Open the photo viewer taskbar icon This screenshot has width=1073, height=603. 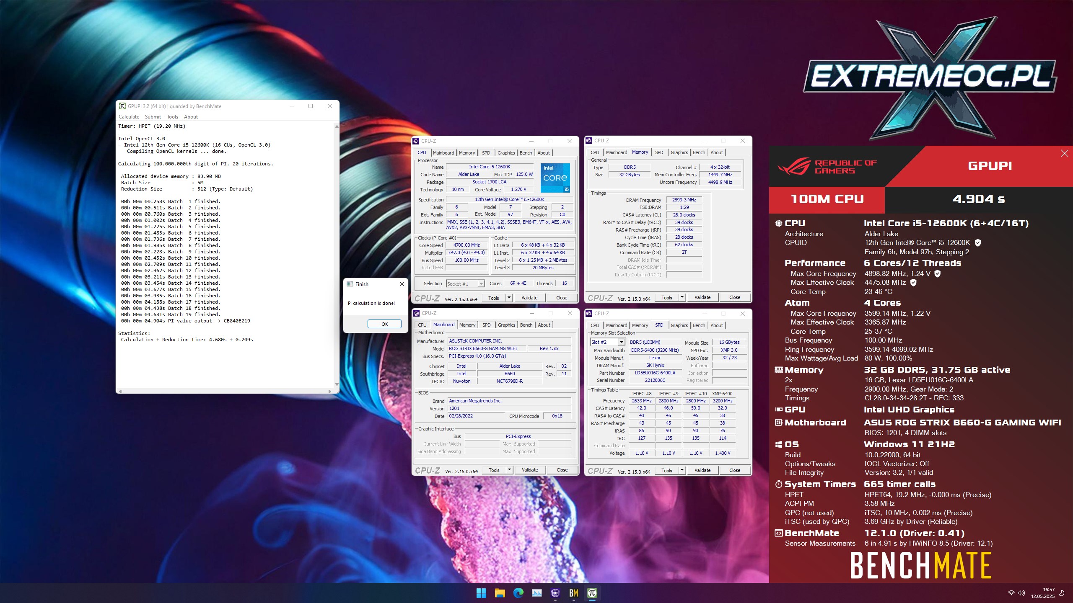click(537, 593)
